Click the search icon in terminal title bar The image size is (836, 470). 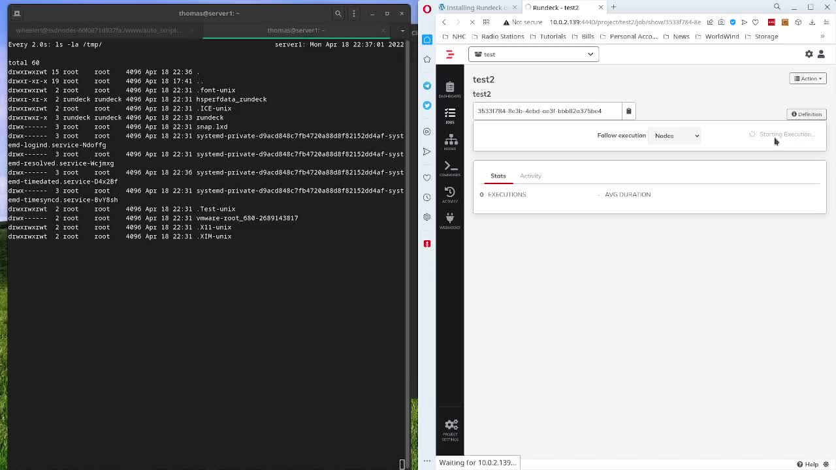(x=338, y=13)
